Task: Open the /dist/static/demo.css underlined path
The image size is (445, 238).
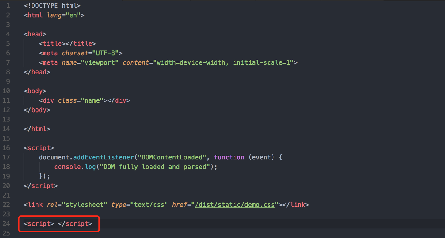Action: pyautogui.click(x=235, y=205)
